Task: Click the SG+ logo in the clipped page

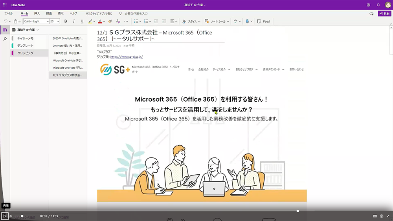Action: [x=115, y=69]
